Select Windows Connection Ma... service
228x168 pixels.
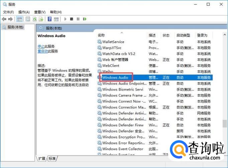tap(154, 107)
